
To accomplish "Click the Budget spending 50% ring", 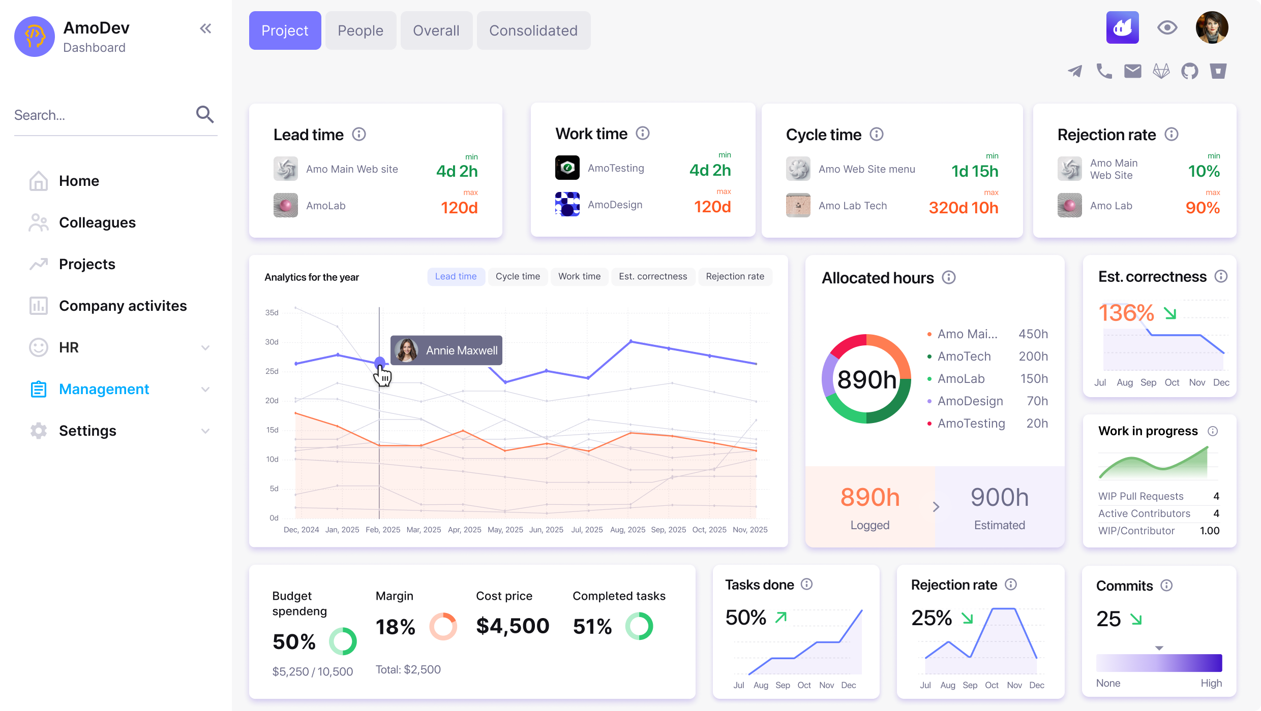I will pyautogui.click(x=343, y=641).
